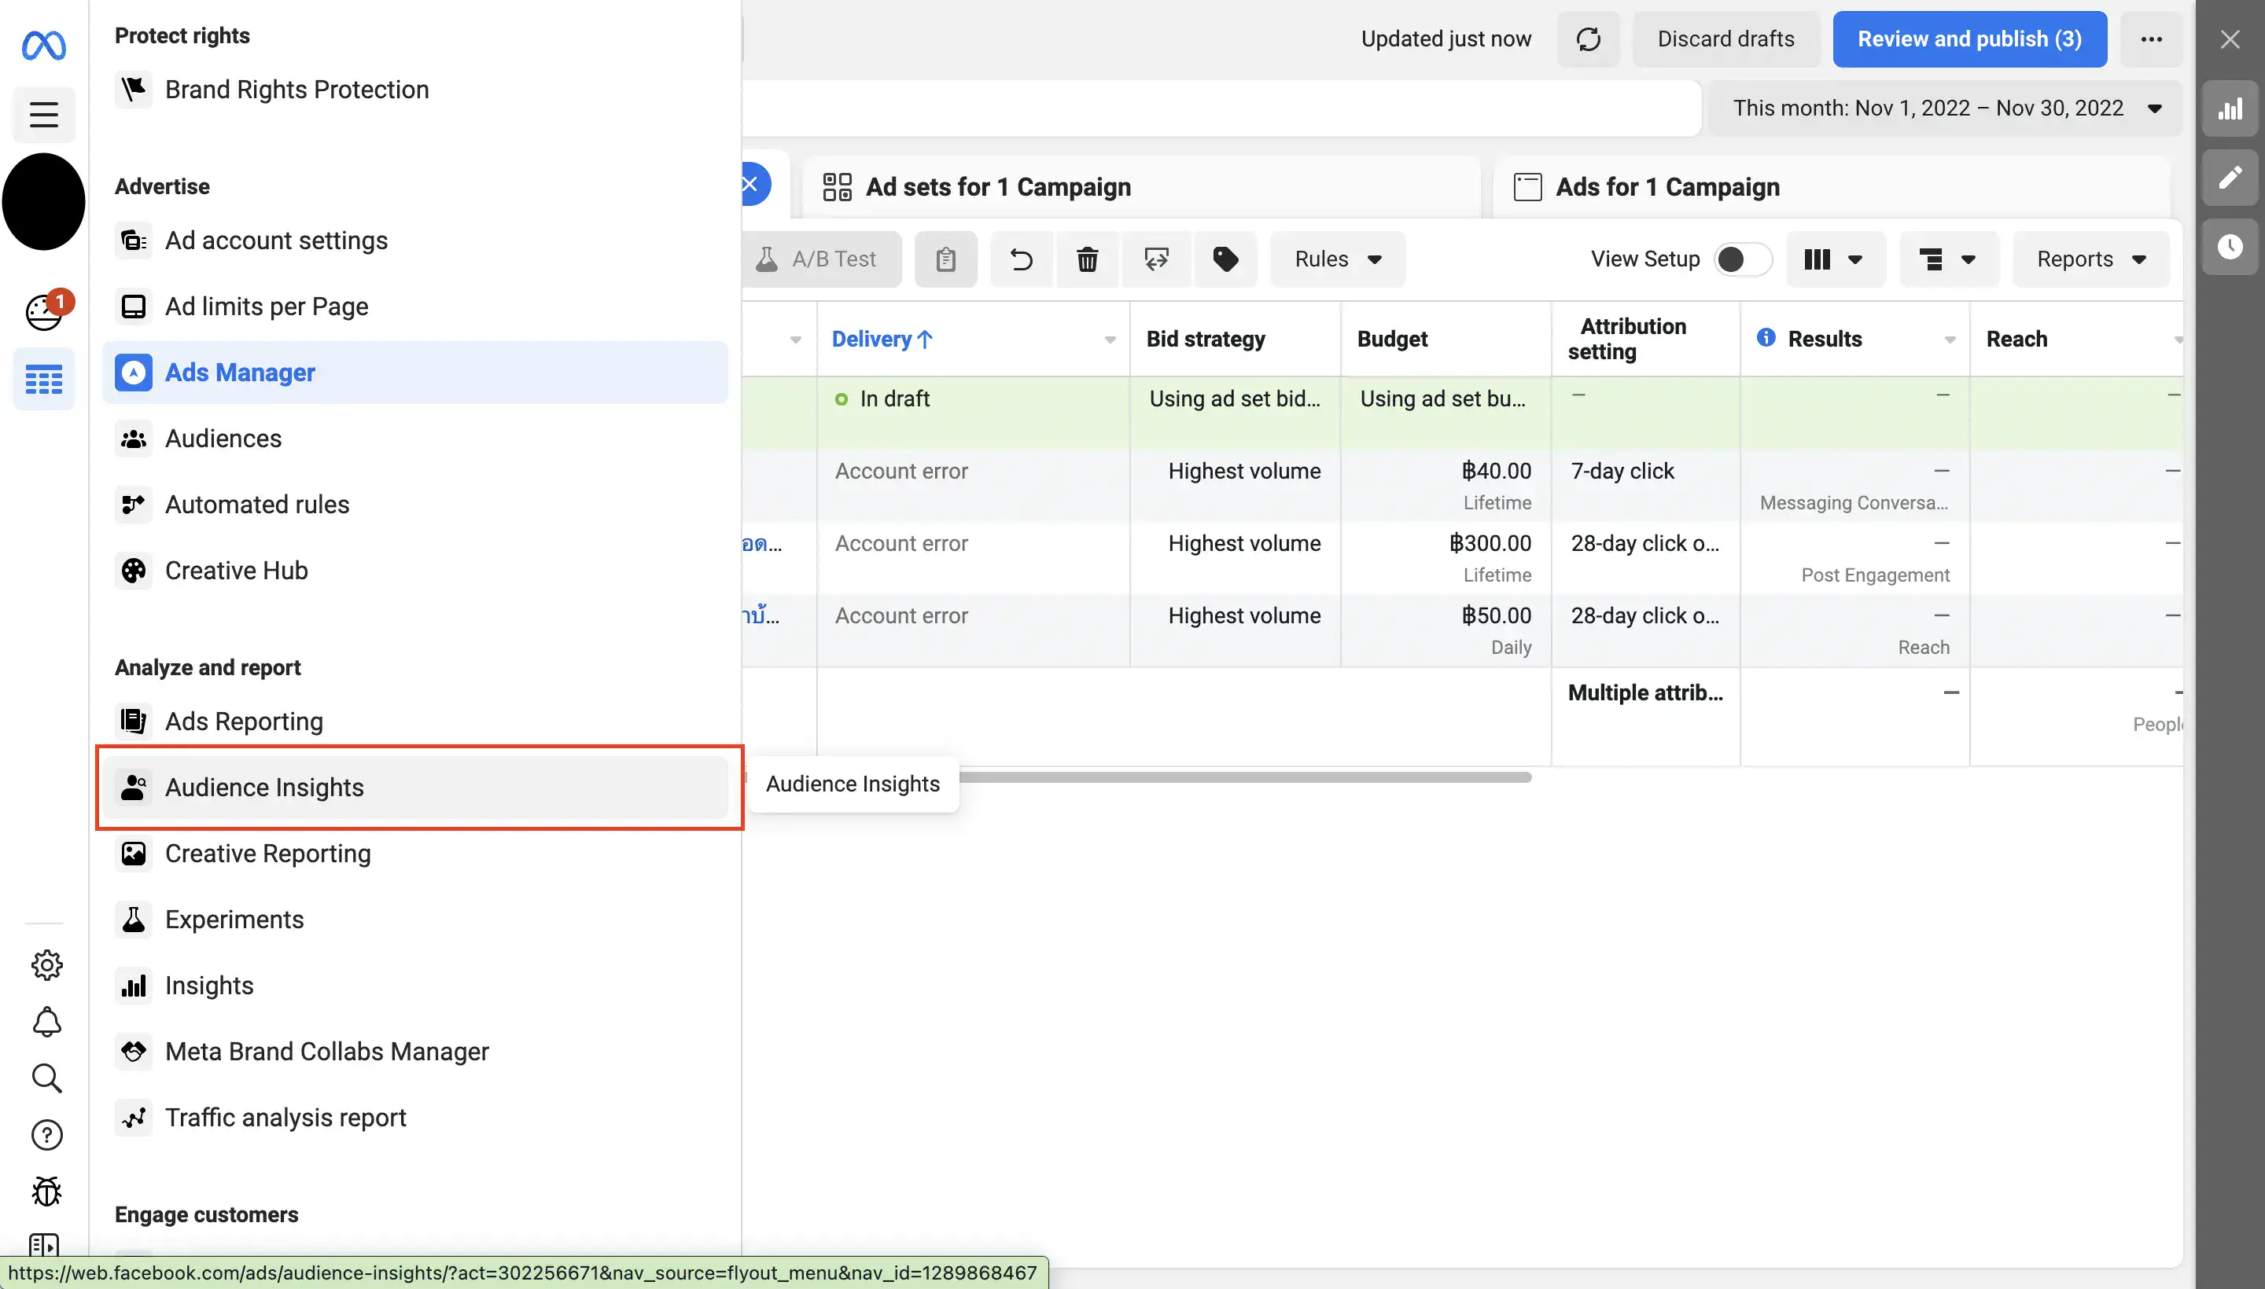The height and width of the screenshot is (1289, 2265).
Task: Open the columns customization dropdown
Action: click(1835, 259)
